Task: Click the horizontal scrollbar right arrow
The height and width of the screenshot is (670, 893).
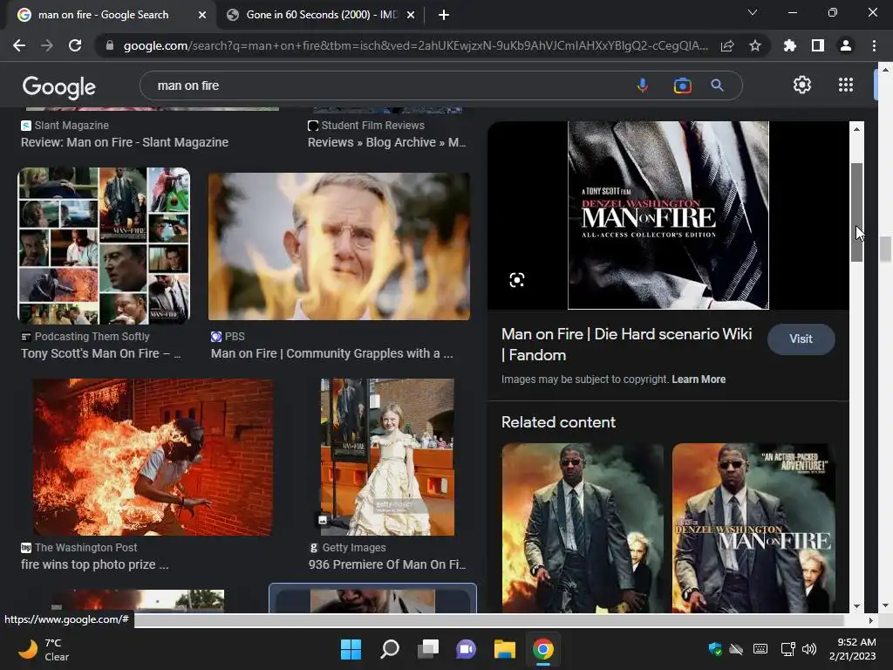Action: pyautogui.click(x=871, y=620)
